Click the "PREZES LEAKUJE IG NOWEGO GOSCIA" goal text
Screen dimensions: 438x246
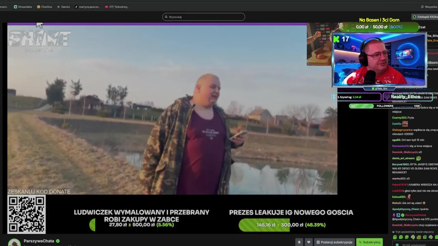(291, 212)
